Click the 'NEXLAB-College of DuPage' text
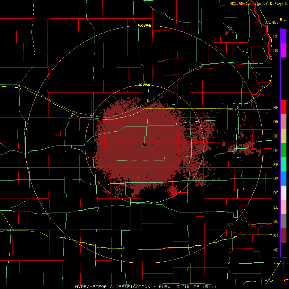This screenshot has height=289, width=289. [257, 4]
